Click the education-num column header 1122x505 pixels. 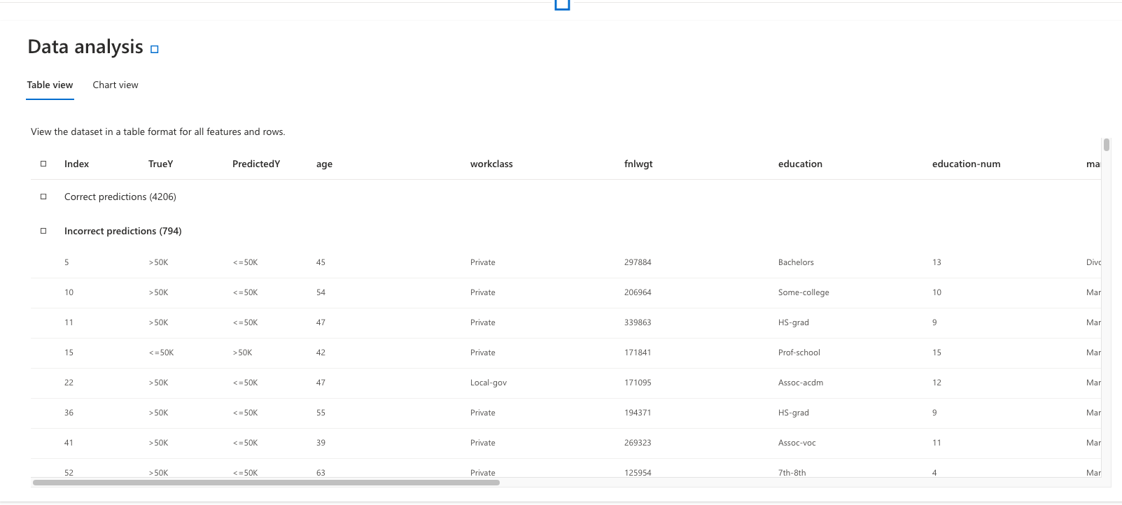pos(966,164)
